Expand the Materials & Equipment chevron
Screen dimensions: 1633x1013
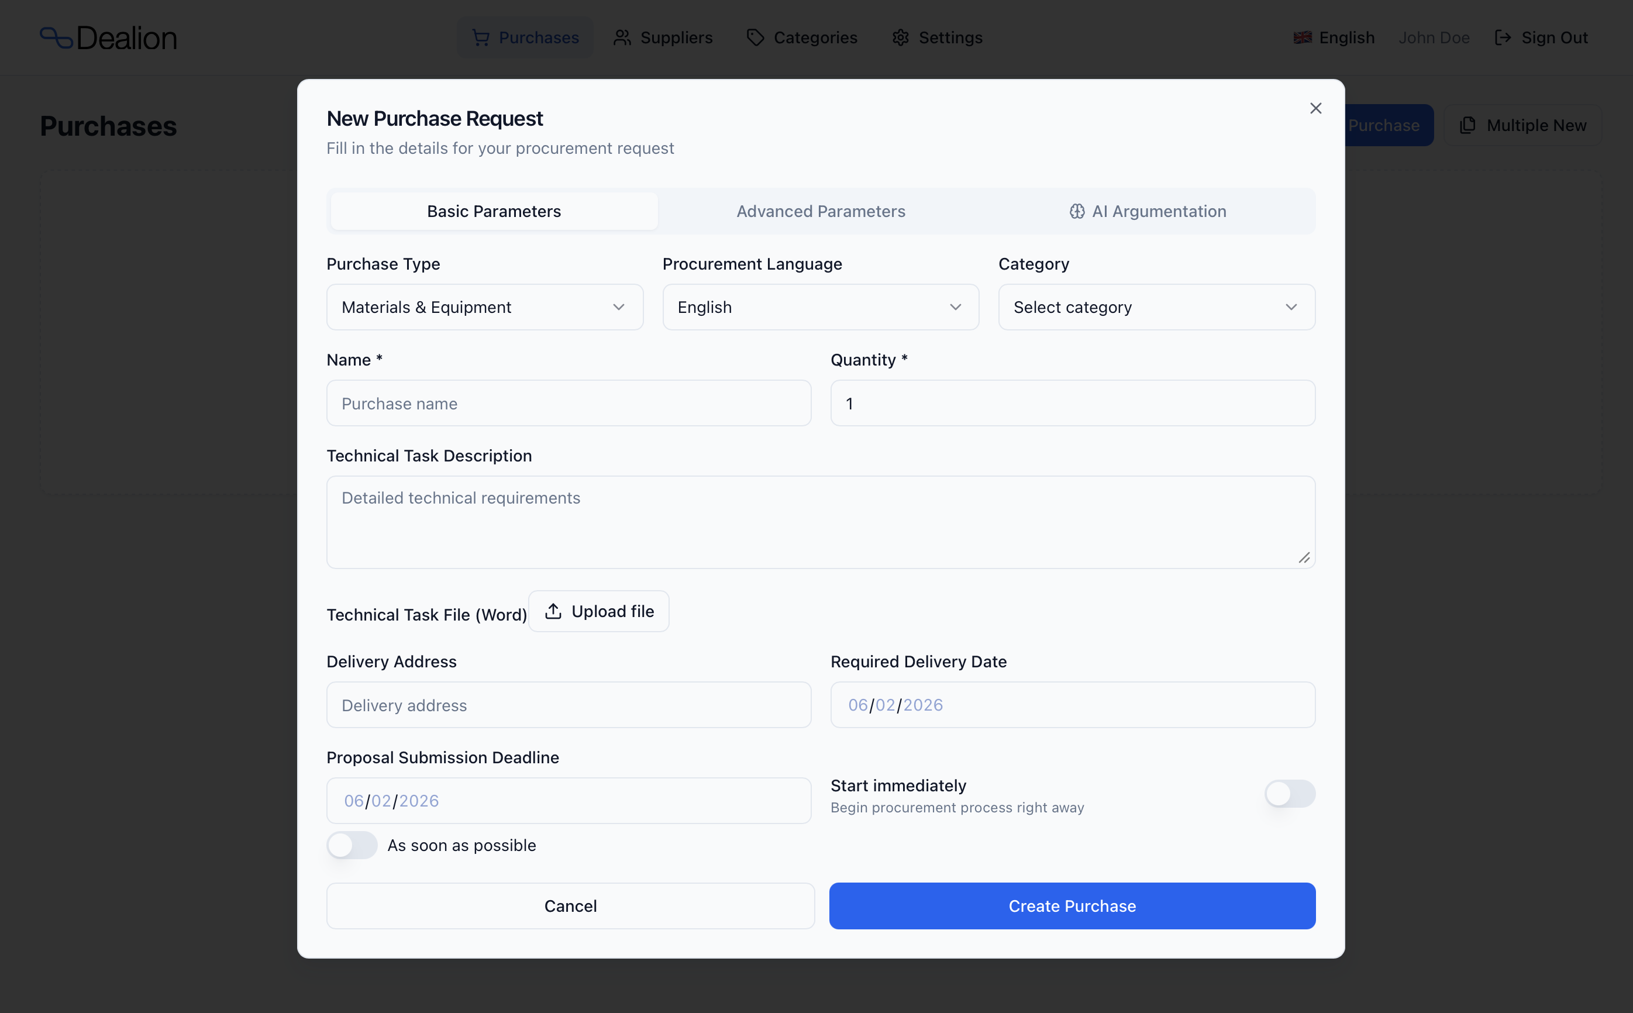618,307
